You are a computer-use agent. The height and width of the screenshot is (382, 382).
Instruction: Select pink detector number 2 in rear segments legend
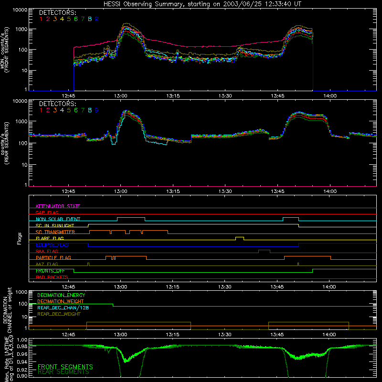click(x=48, y=110)
